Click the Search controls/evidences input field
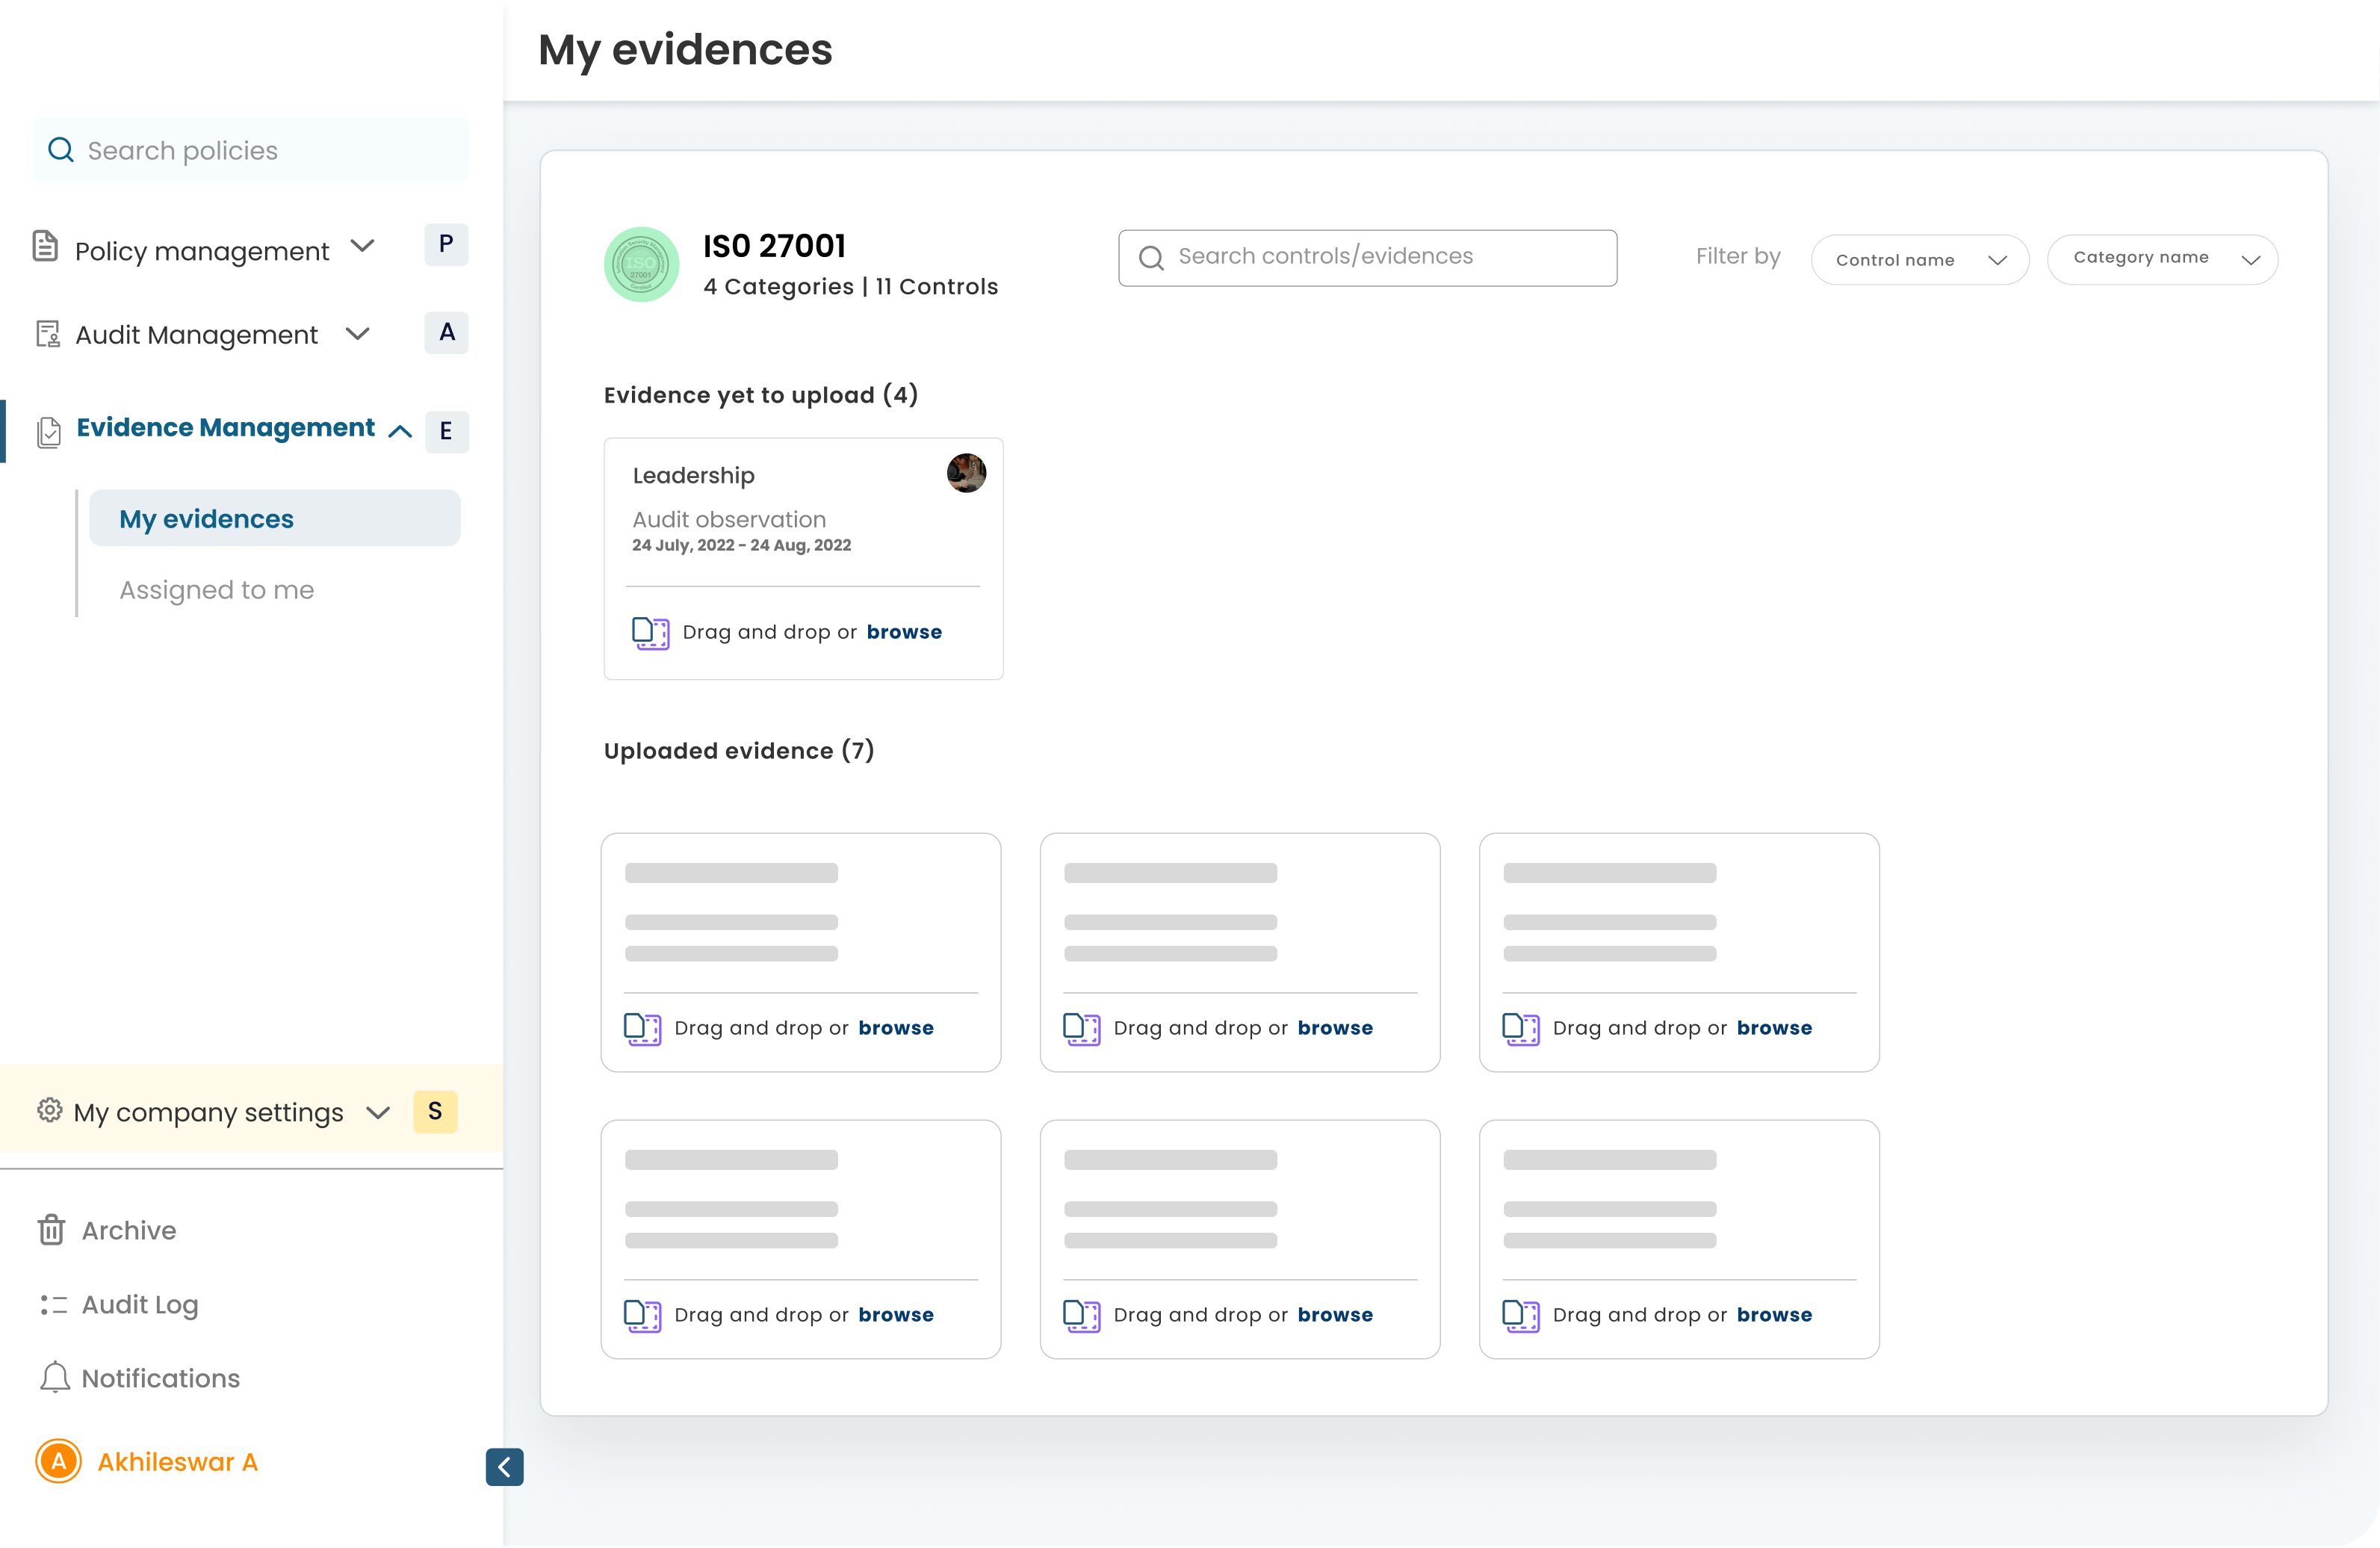The width and height of the screenshot is (2380, 1548). (x=1367, y=258)
